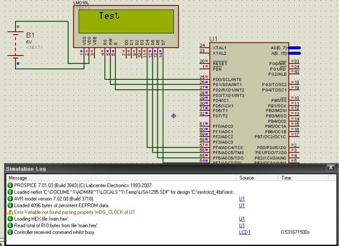Click the A[8..15] bus pin on U1
The width and height of the screenshot is (339, 246).
tap(294, 53)
